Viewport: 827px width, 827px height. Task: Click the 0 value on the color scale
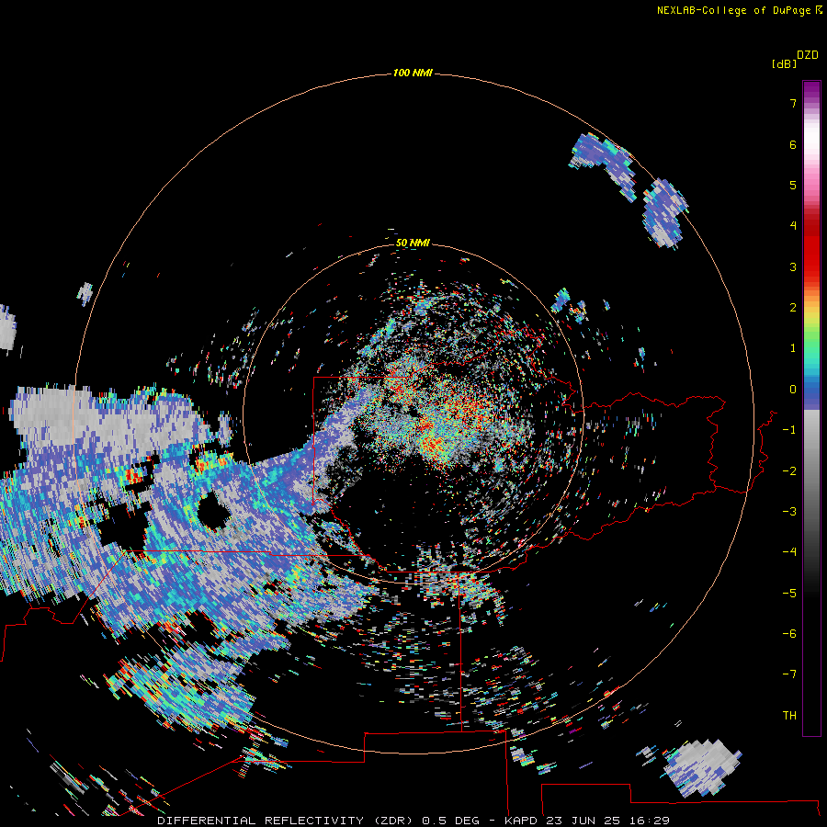tap(793, 390)
